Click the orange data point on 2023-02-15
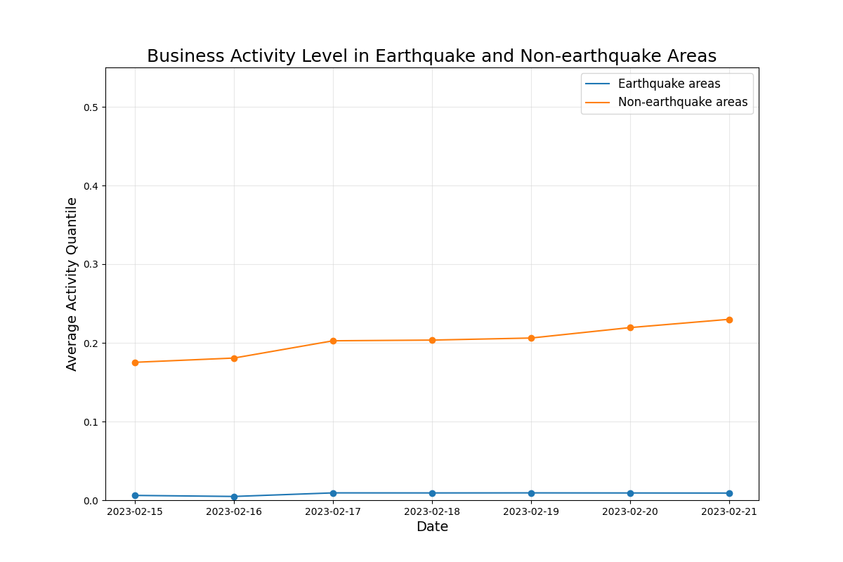The image size is (843, 562). click(135, 362)
